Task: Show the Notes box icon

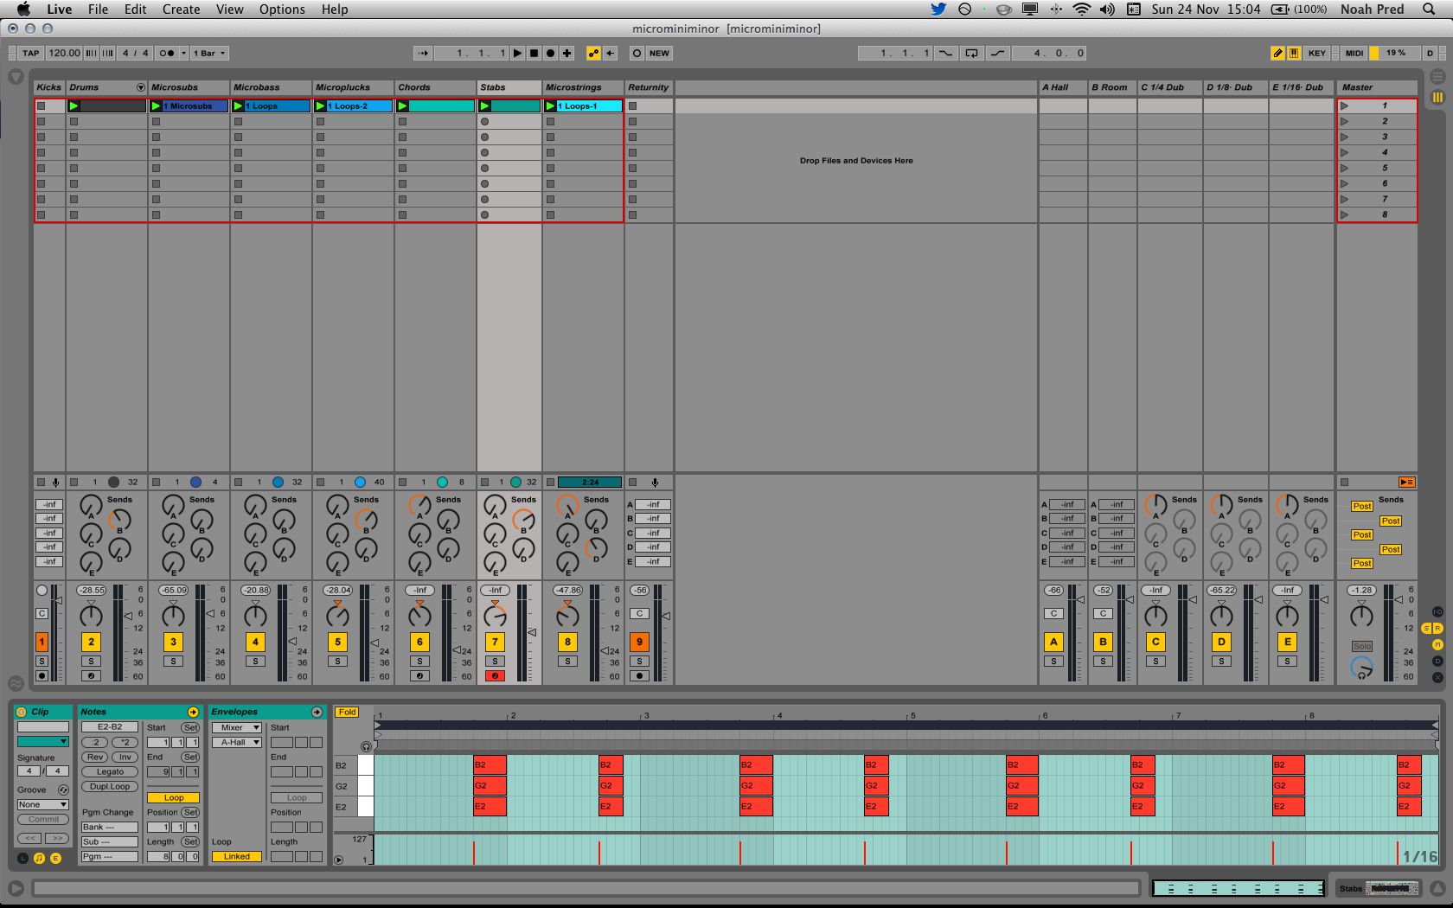Action: (x=39, y=858)
